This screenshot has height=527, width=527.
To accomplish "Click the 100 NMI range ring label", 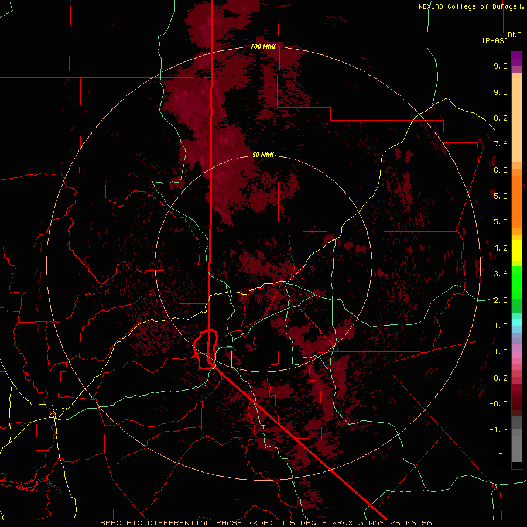I will tap(263, 46).
